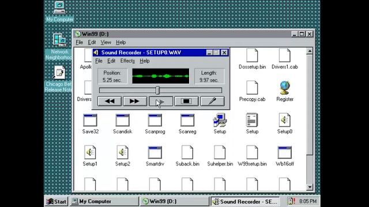This screenshot has width=369, height=207.
Task: Click the Seek to End fast-forward button
Action: [x=135, y=101]
